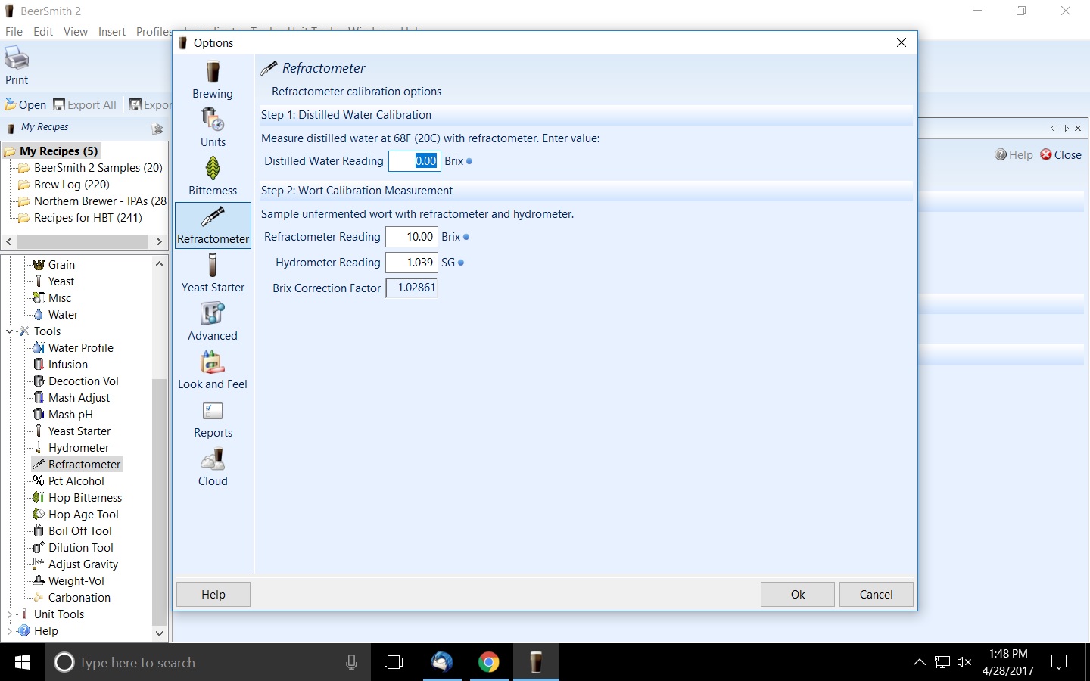The image size is (1090, 681).
Task: Close the Options dialog with X
Action: point(902,43)
